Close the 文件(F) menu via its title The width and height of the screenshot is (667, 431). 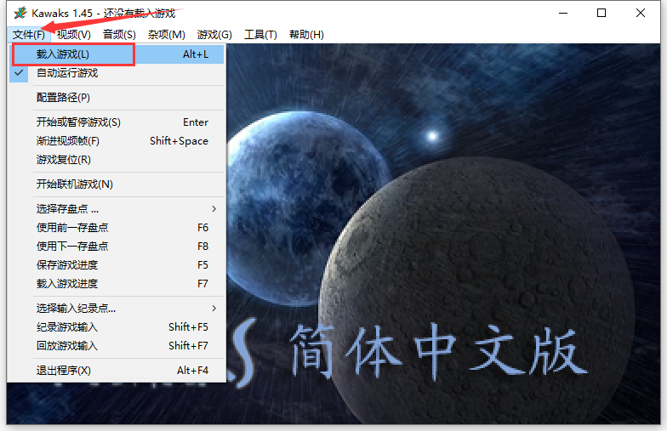click(28, 34)
